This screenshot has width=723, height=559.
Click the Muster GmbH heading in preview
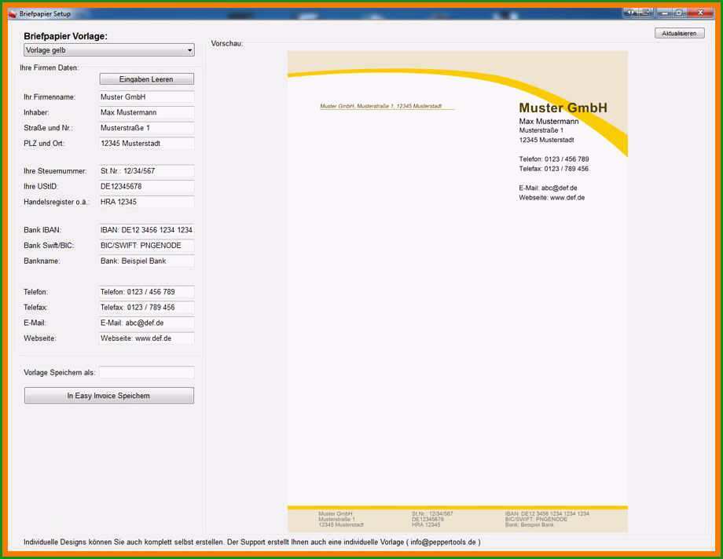(563, 108)
